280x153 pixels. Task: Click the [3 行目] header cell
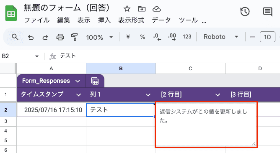pos(253,94)
